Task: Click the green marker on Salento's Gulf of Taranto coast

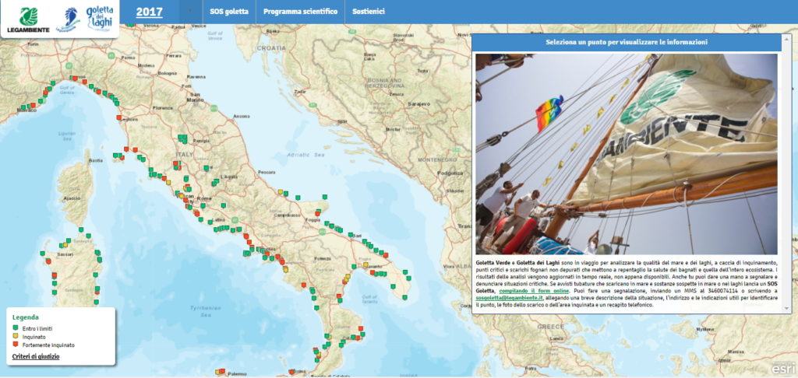Action: 393,286
